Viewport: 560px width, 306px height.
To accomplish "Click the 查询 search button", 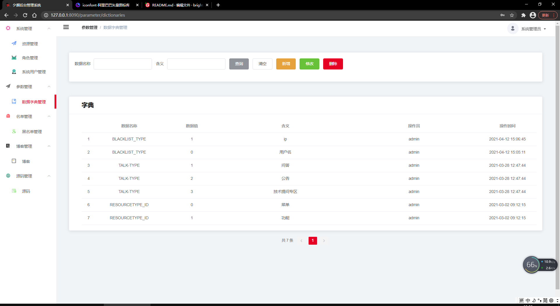I will (x=239, y=64).
